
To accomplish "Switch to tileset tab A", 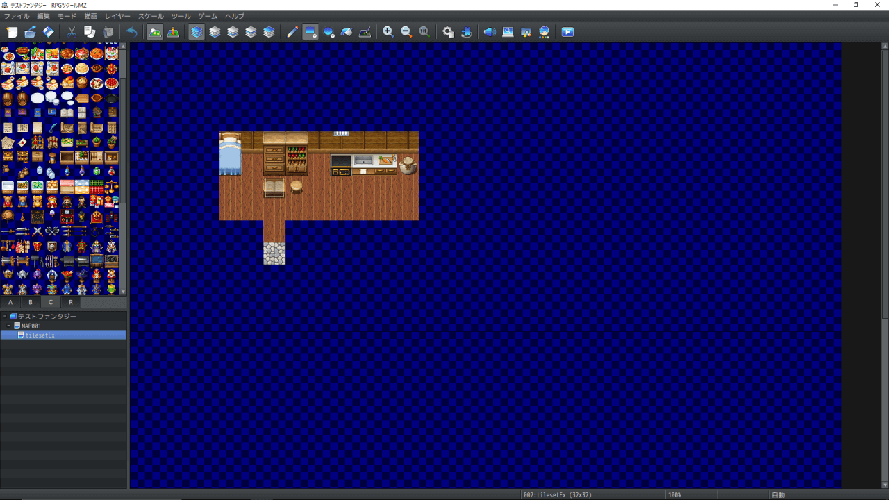I will click(x=10, y=302).
